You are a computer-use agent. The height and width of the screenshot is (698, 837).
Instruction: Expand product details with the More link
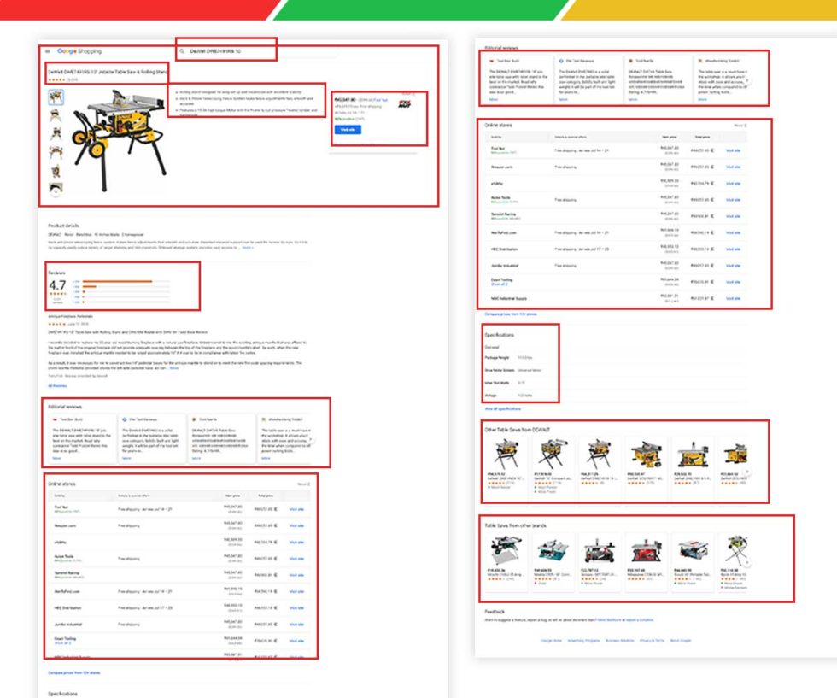click(x=247, y=248)
